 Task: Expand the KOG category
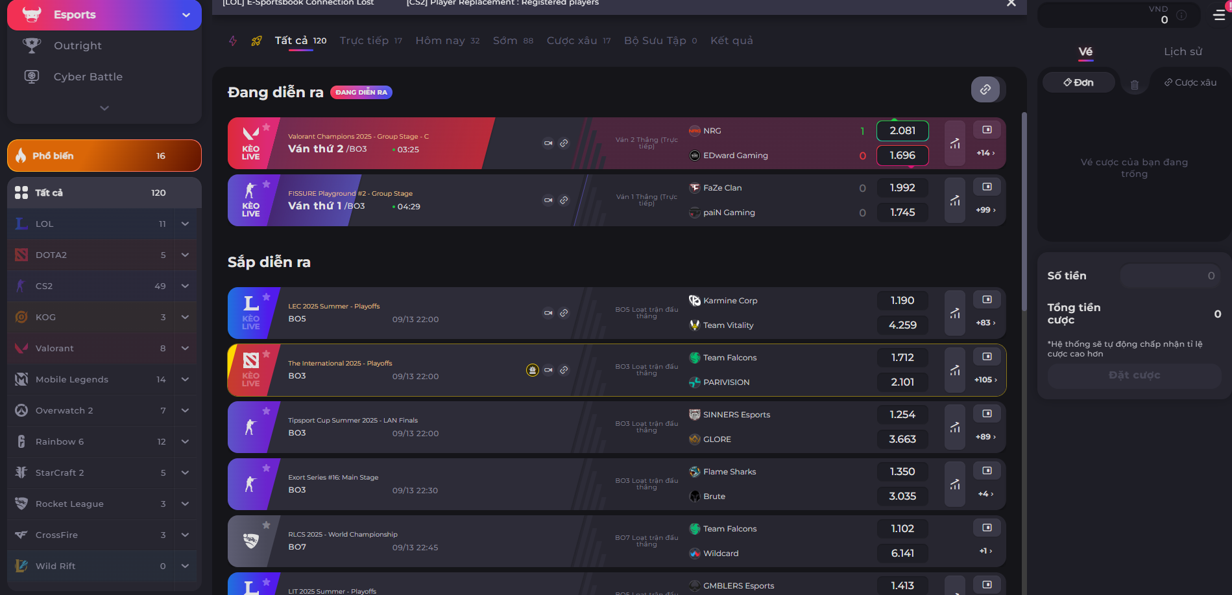[x=185, y=317]
